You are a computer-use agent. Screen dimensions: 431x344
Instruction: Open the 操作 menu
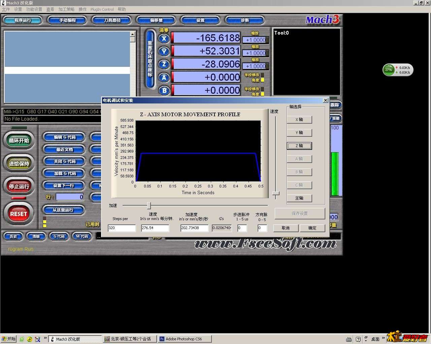82,9
